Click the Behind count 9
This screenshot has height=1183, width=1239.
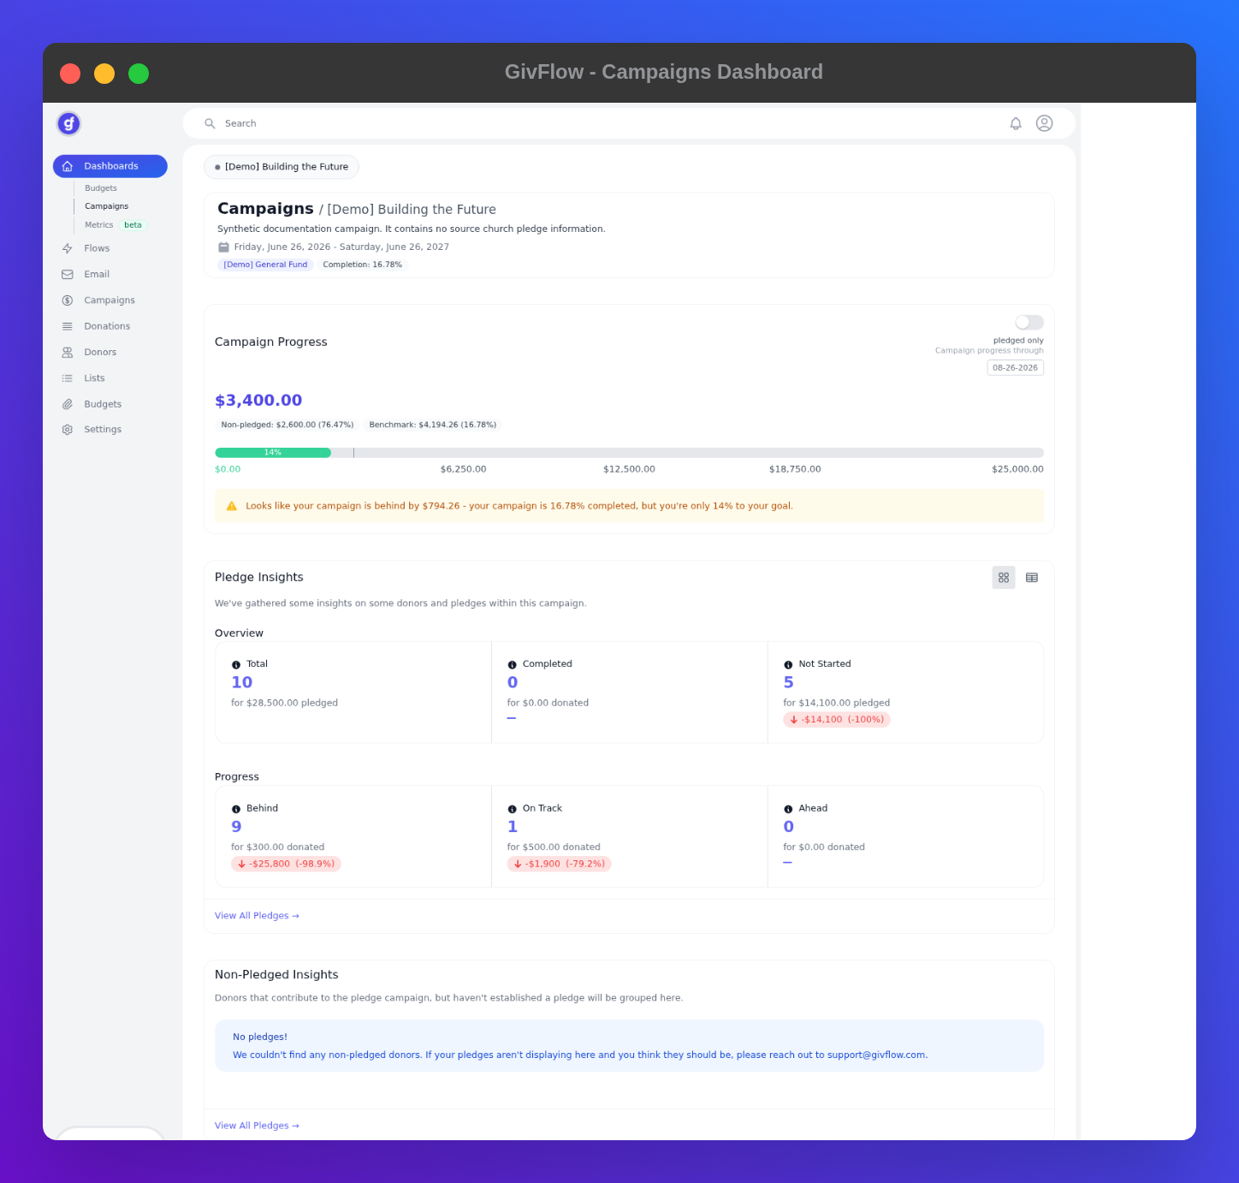[x=236, y=827]
